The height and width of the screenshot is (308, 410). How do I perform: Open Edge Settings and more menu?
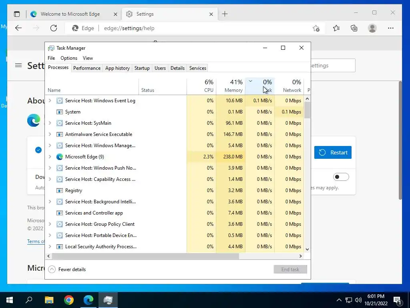tap(391, 28)
